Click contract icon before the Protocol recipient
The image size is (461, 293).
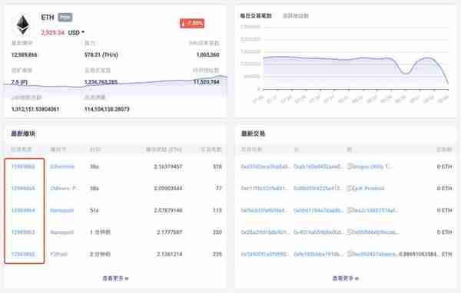(350, 188)
